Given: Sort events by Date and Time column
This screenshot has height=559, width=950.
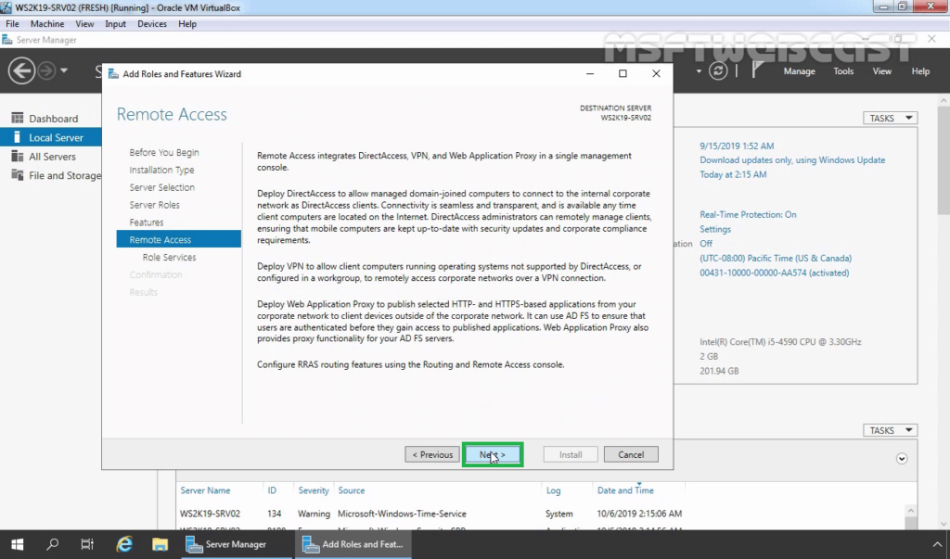Looking at the screenshot, I should (x=625, y=490).
